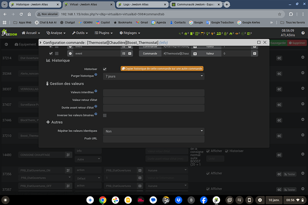This screenshot has height=205, width=308.
Task: Click the Jeedom logo in top-left
Action: click(9, 33)
